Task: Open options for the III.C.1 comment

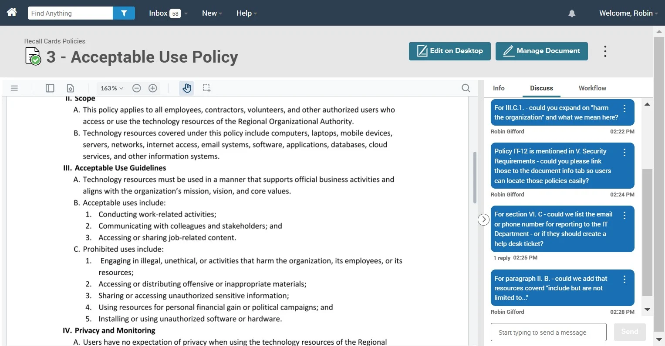Action: (x=624, y=108)
